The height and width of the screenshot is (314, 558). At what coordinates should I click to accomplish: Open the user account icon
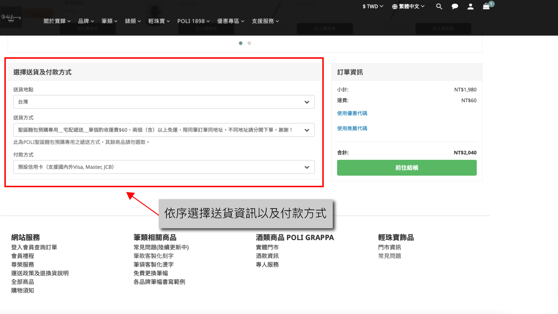tap(470, 6)
